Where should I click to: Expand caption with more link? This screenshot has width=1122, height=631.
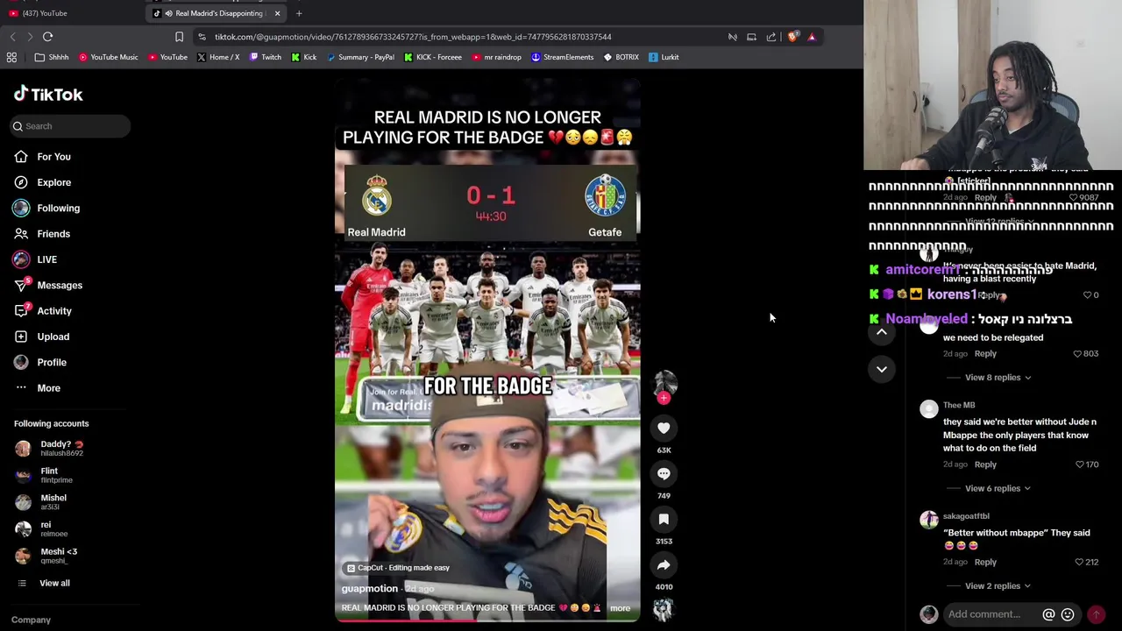(620, 608)
